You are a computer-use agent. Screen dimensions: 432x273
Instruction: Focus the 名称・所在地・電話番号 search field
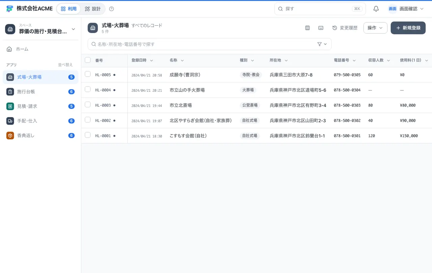[x=210, y=44]
